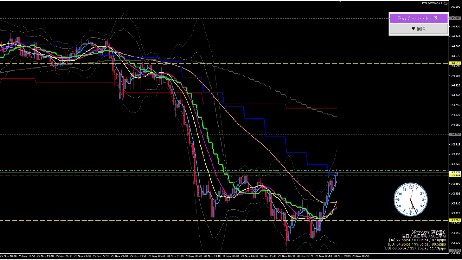
Task: Click the 25 Nov 18:00 time label
Action: (8, 256)
